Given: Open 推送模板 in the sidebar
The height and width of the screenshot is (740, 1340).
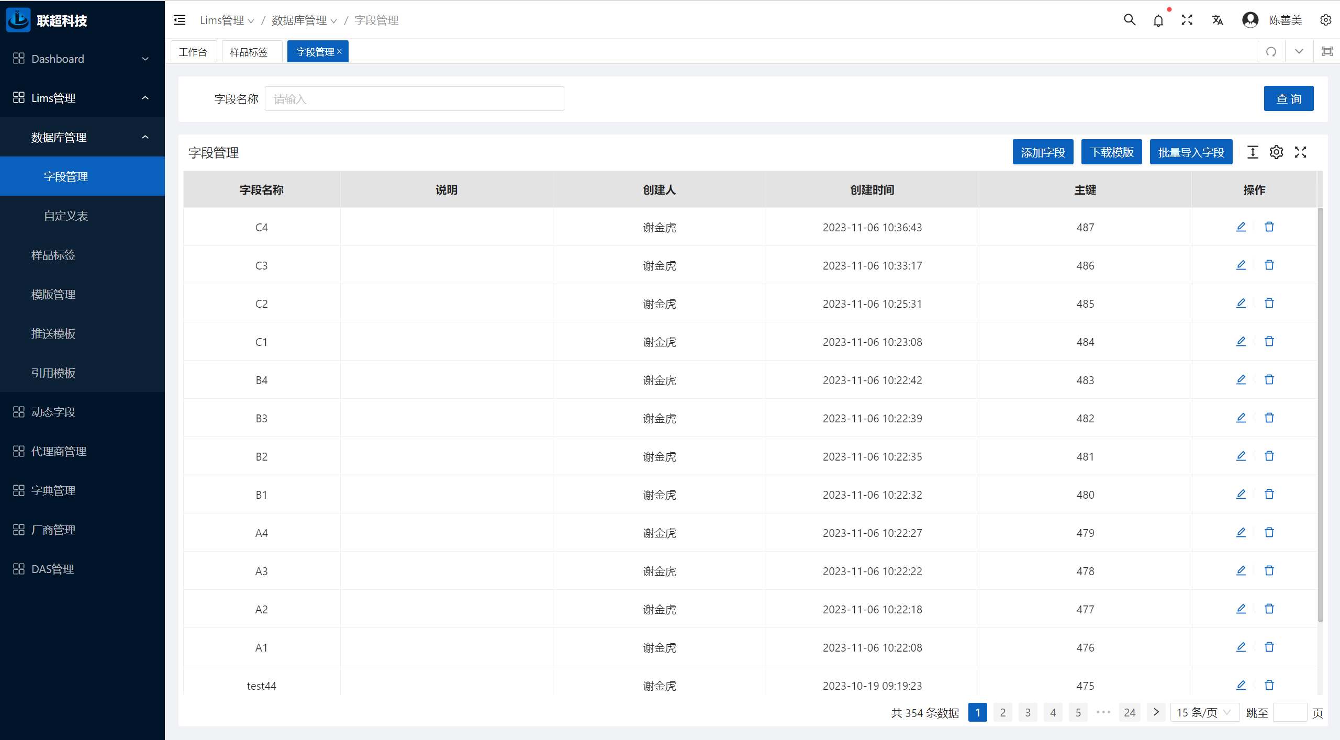Looking at the screenshot, I should pyautogui.click(x=82, y=333).
